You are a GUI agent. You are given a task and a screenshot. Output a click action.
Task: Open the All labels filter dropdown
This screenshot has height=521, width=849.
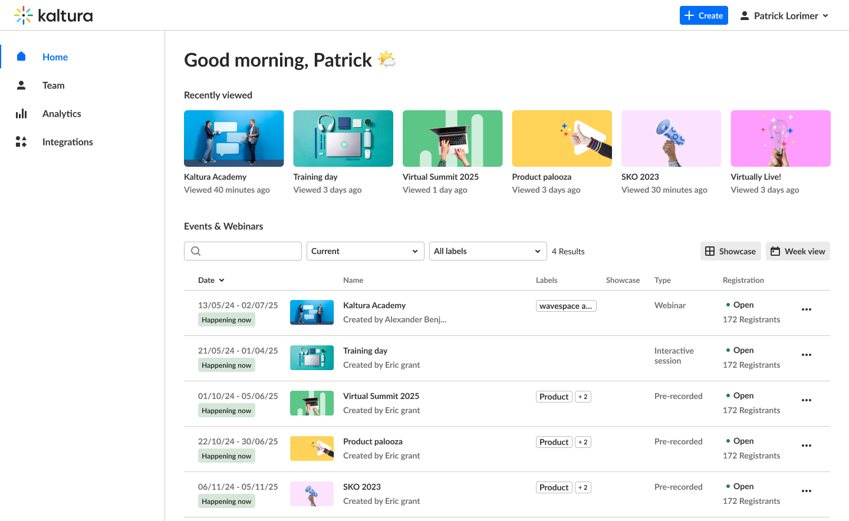tap(488, 251)
